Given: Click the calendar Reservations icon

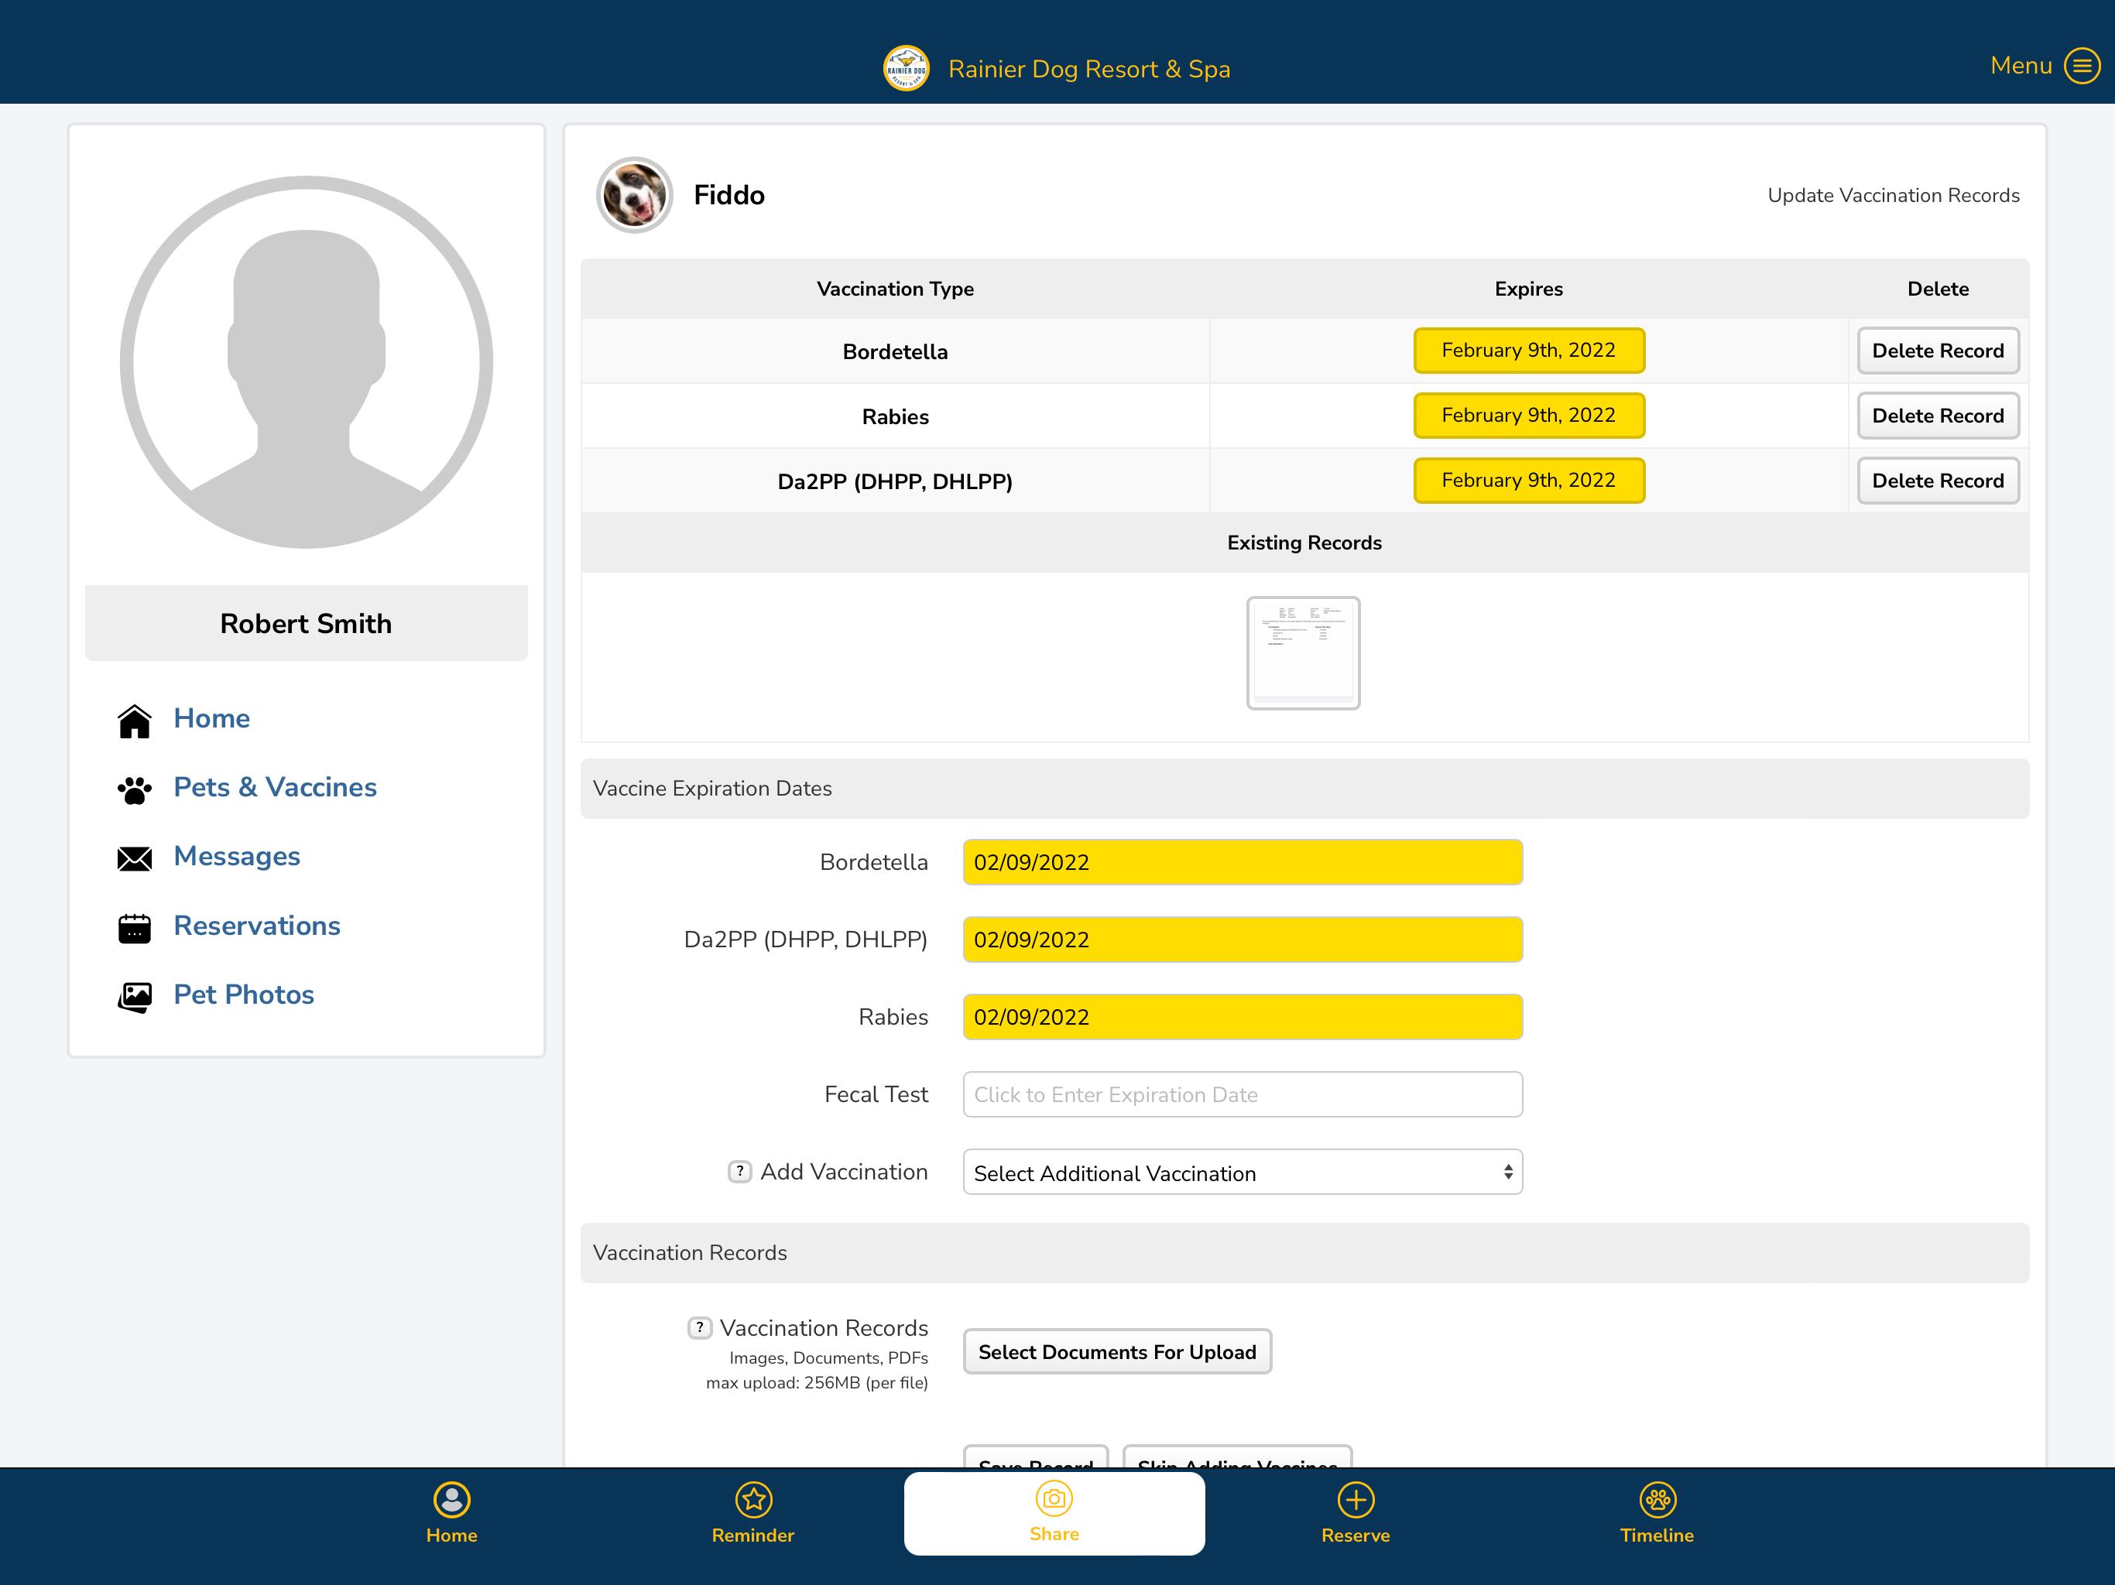Looking at the screenshot, I should pos(135,927).
